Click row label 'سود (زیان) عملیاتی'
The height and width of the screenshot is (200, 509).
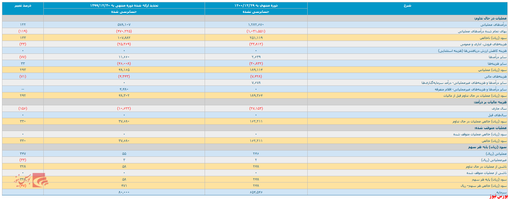point(492,70)
